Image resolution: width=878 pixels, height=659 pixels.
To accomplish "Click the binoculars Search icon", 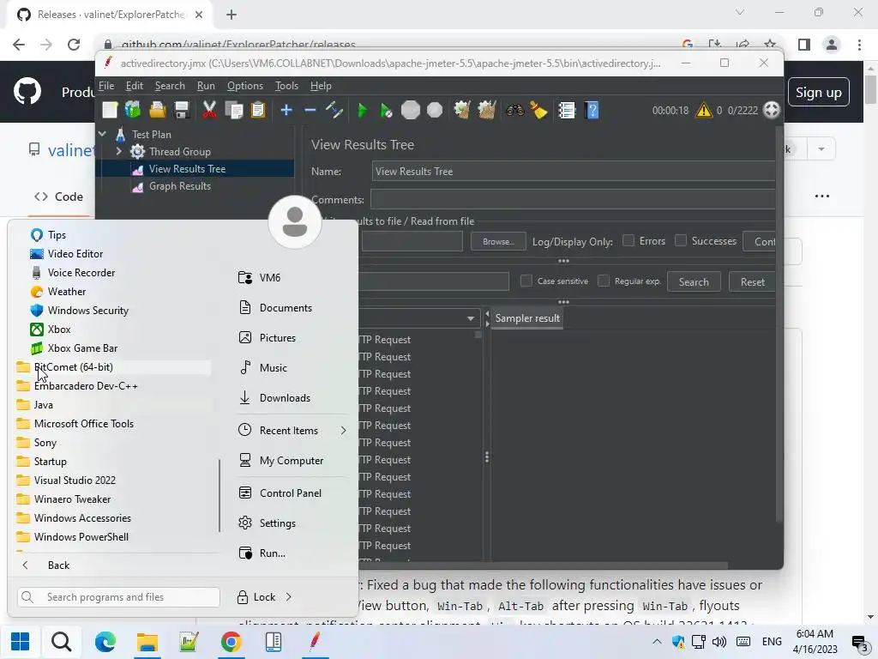I will pyautogui.click(x=514, y=110).
